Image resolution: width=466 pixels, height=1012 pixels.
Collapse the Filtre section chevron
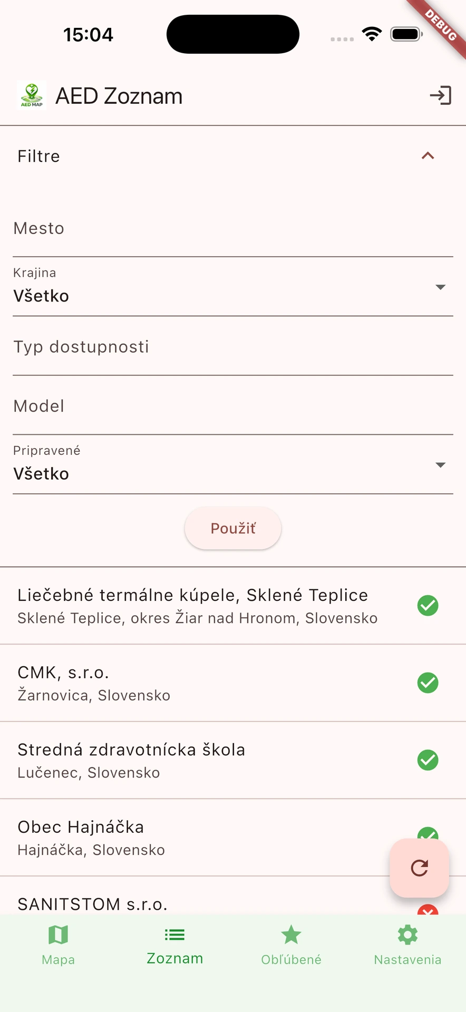tap(428, 156)
